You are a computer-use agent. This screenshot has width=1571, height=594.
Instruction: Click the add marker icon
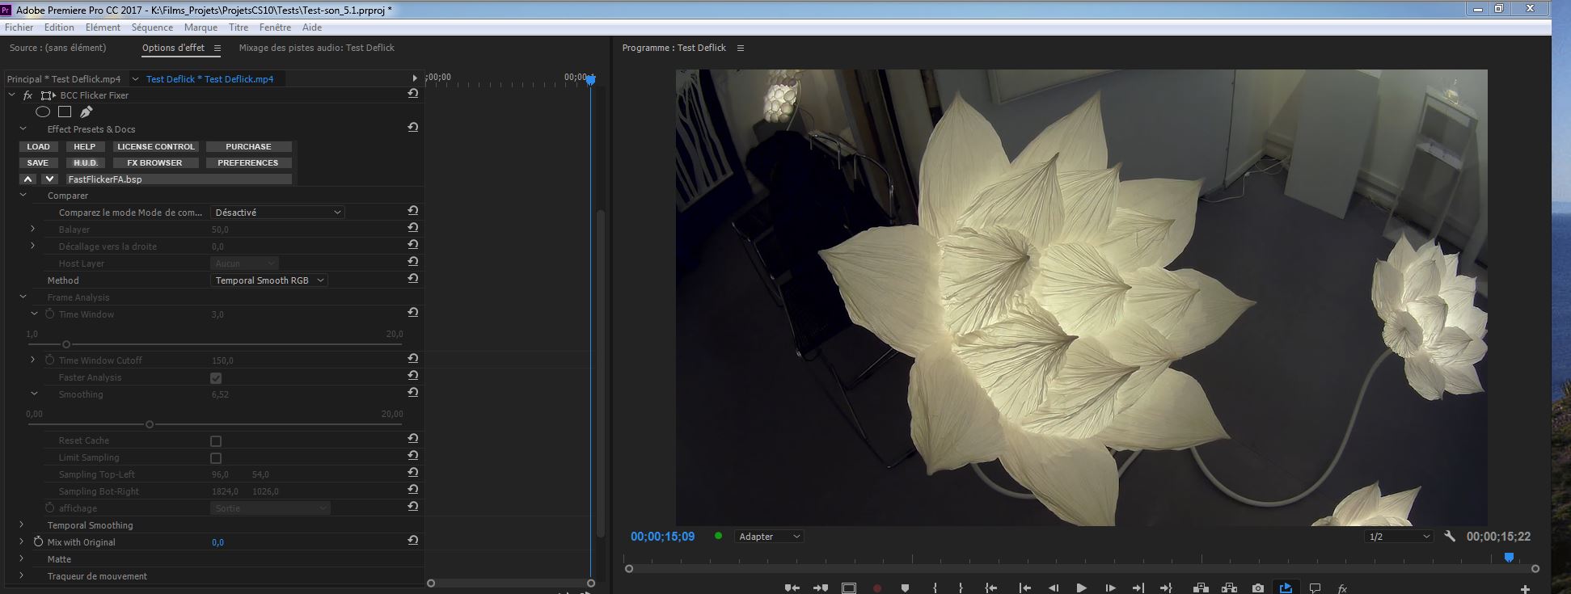pos(905,588)
